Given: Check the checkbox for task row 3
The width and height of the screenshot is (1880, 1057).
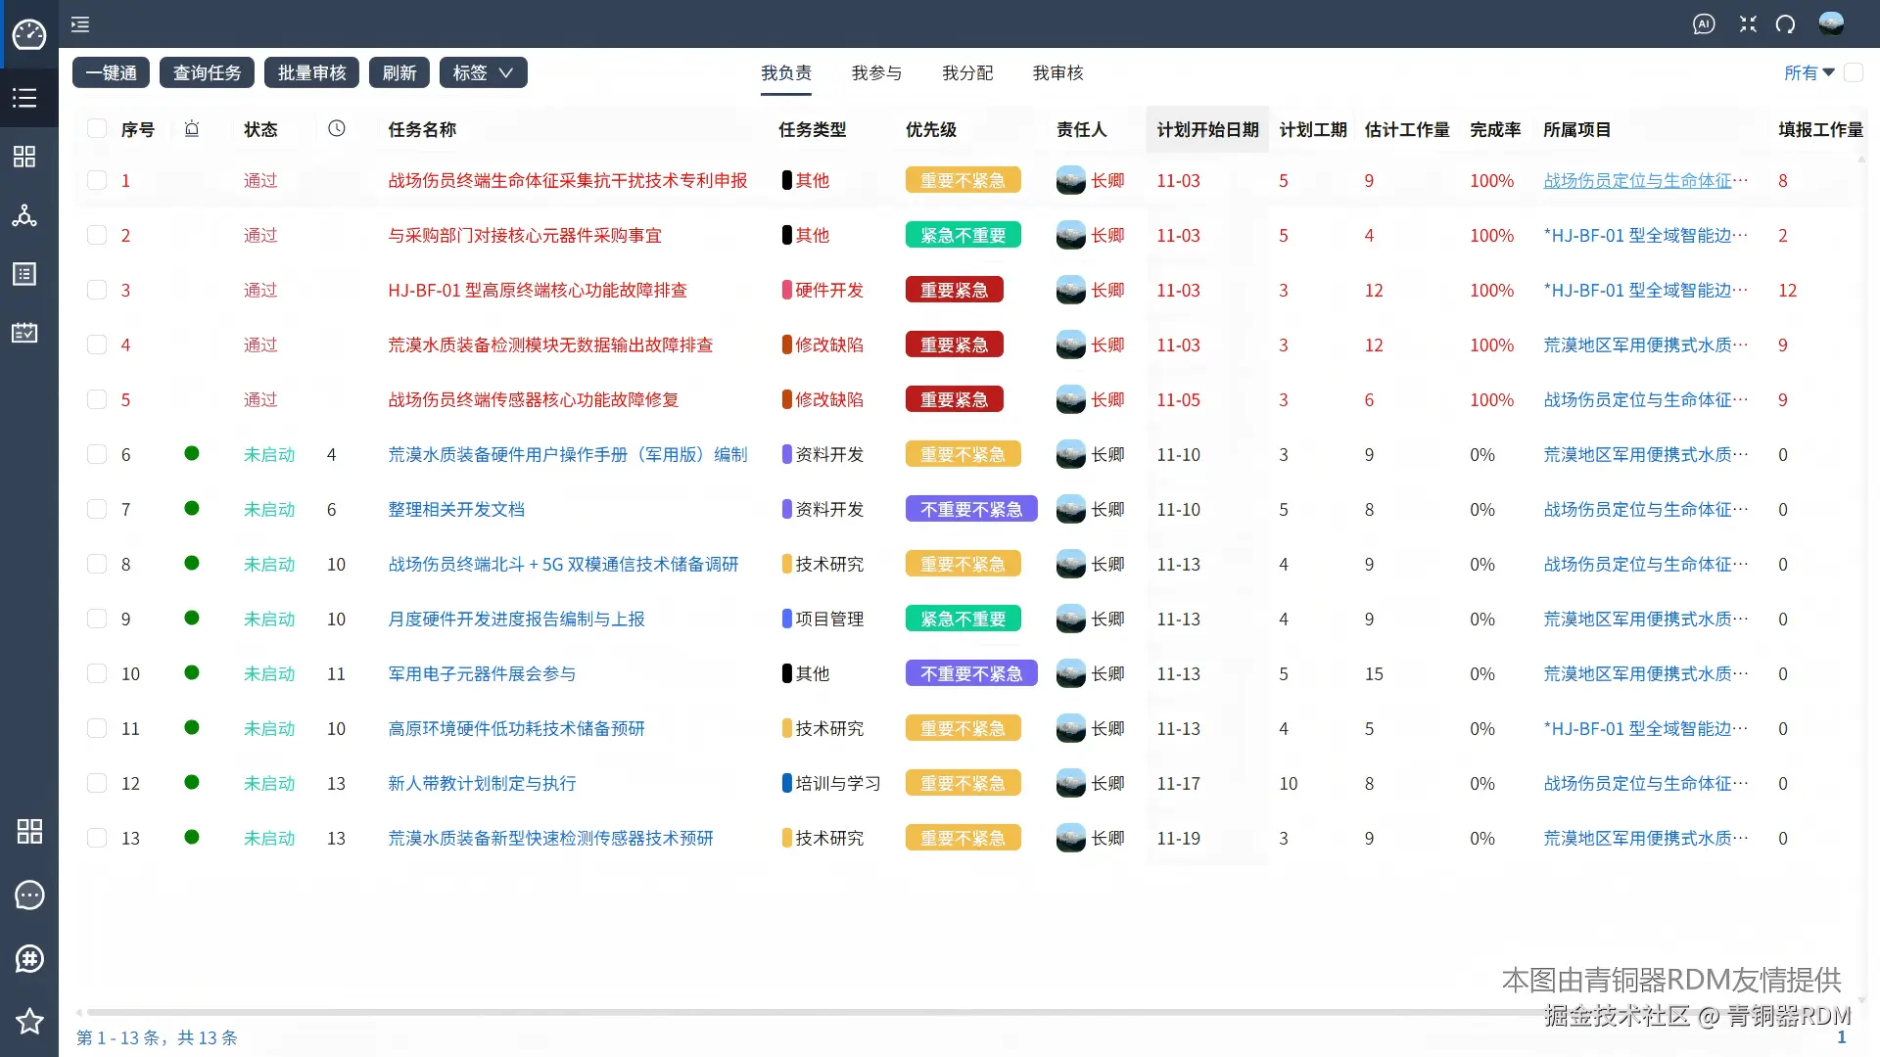Looking at the screenshot, I should (96, 290).
